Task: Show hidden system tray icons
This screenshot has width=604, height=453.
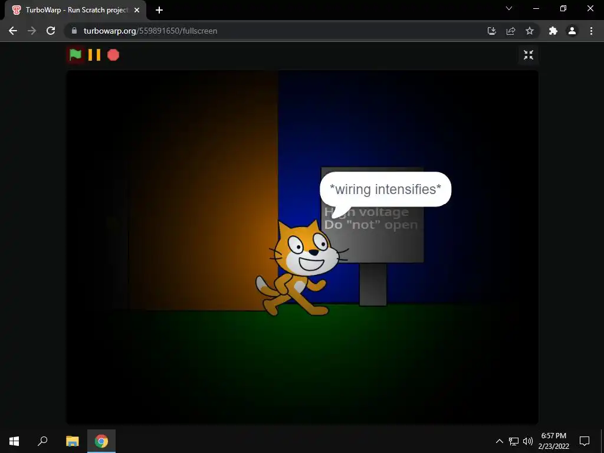Action: pyautogui.click(x=499, y=441)
